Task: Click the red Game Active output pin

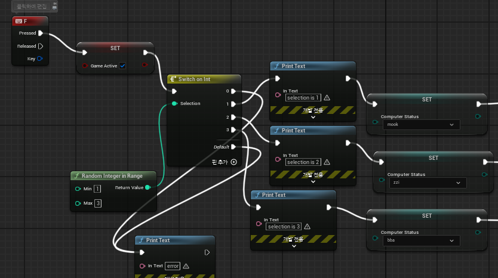Action: coord(145,65)
